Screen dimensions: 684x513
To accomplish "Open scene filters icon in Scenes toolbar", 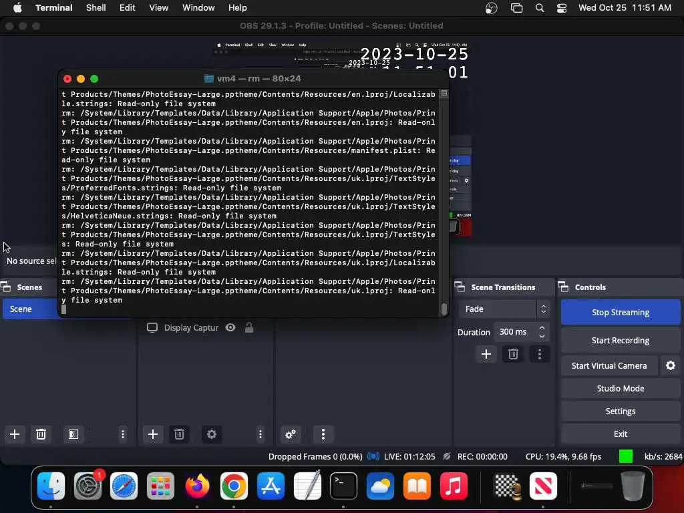I will pyautogui.click(x=73, y=434).
